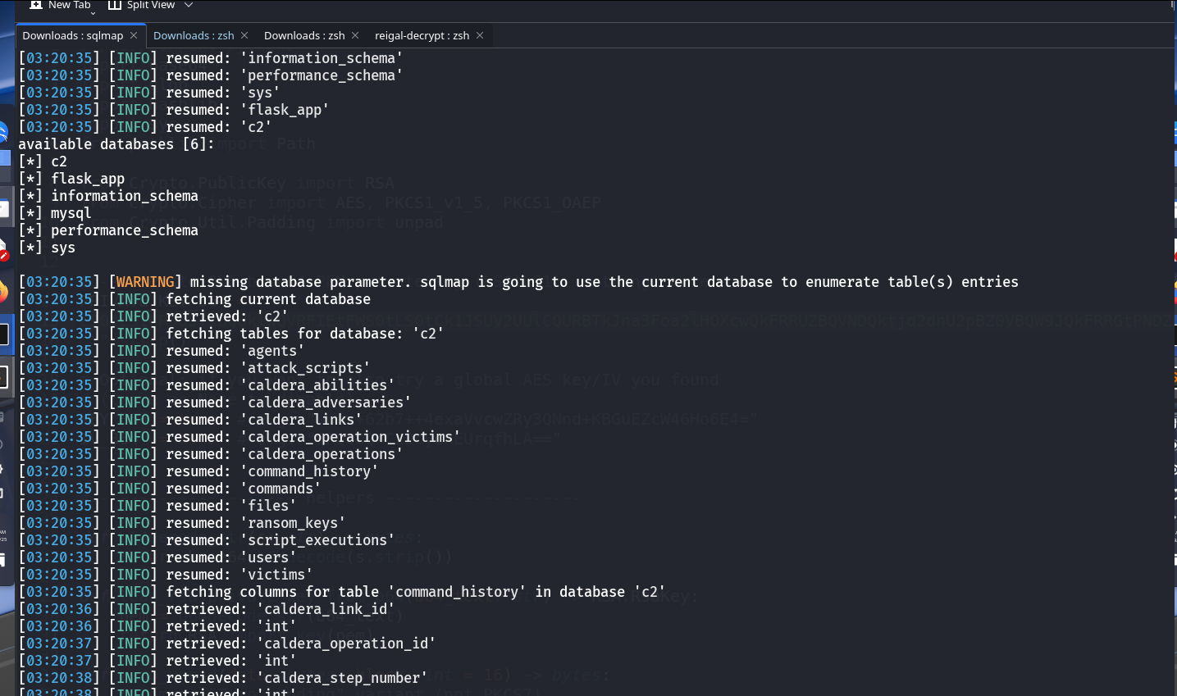Select the blue-highlighted Downloads : zsh tab

point(194,36)
